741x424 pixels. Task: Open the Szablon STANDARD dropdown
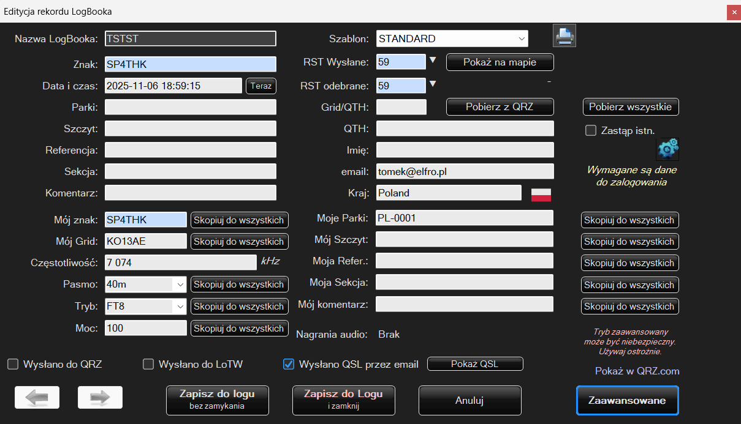click(x=452, y=39)
